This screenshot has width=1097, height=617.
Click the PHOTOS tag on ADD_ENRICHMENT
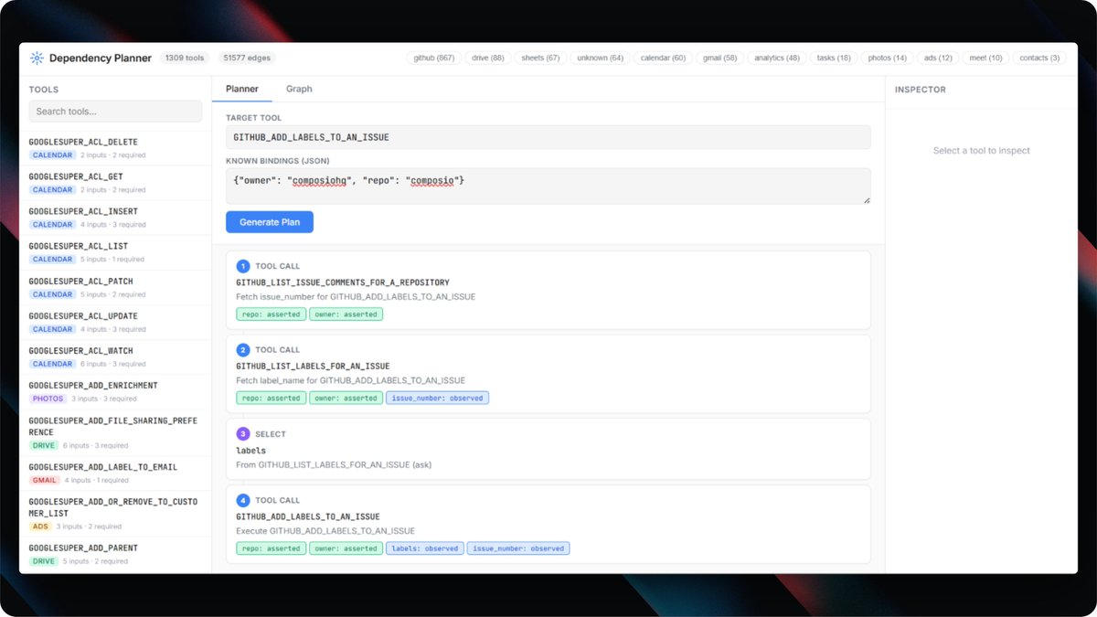(47, 399)
